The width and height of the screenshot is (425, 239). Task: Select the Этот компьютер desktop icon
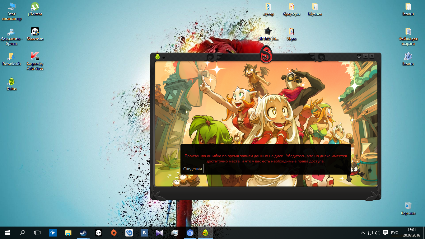coord(12,12)
